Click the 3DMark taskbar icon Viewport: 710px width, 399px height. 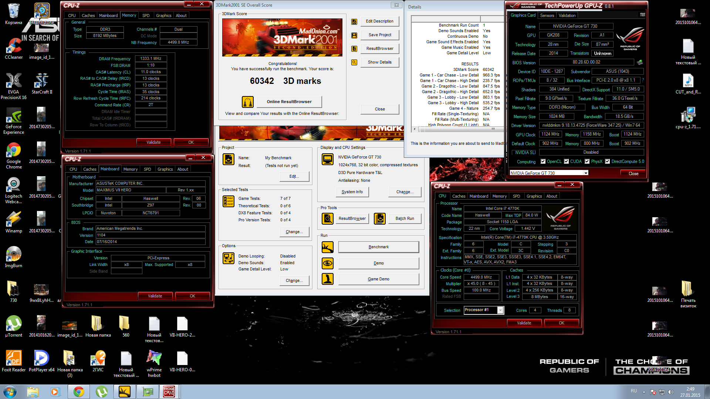[x=124, y=392]
